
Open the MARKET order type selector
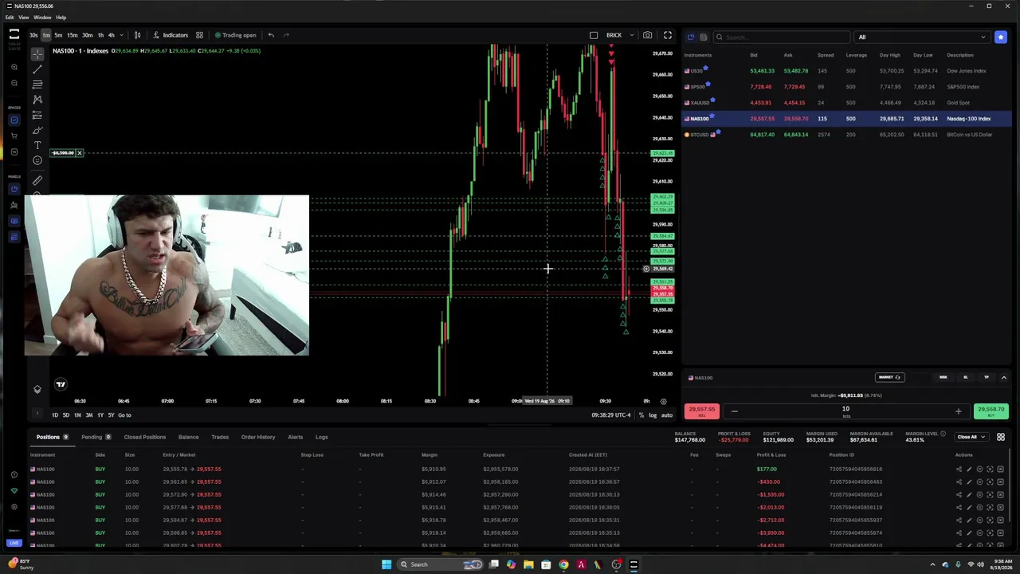tap(889, 377)
